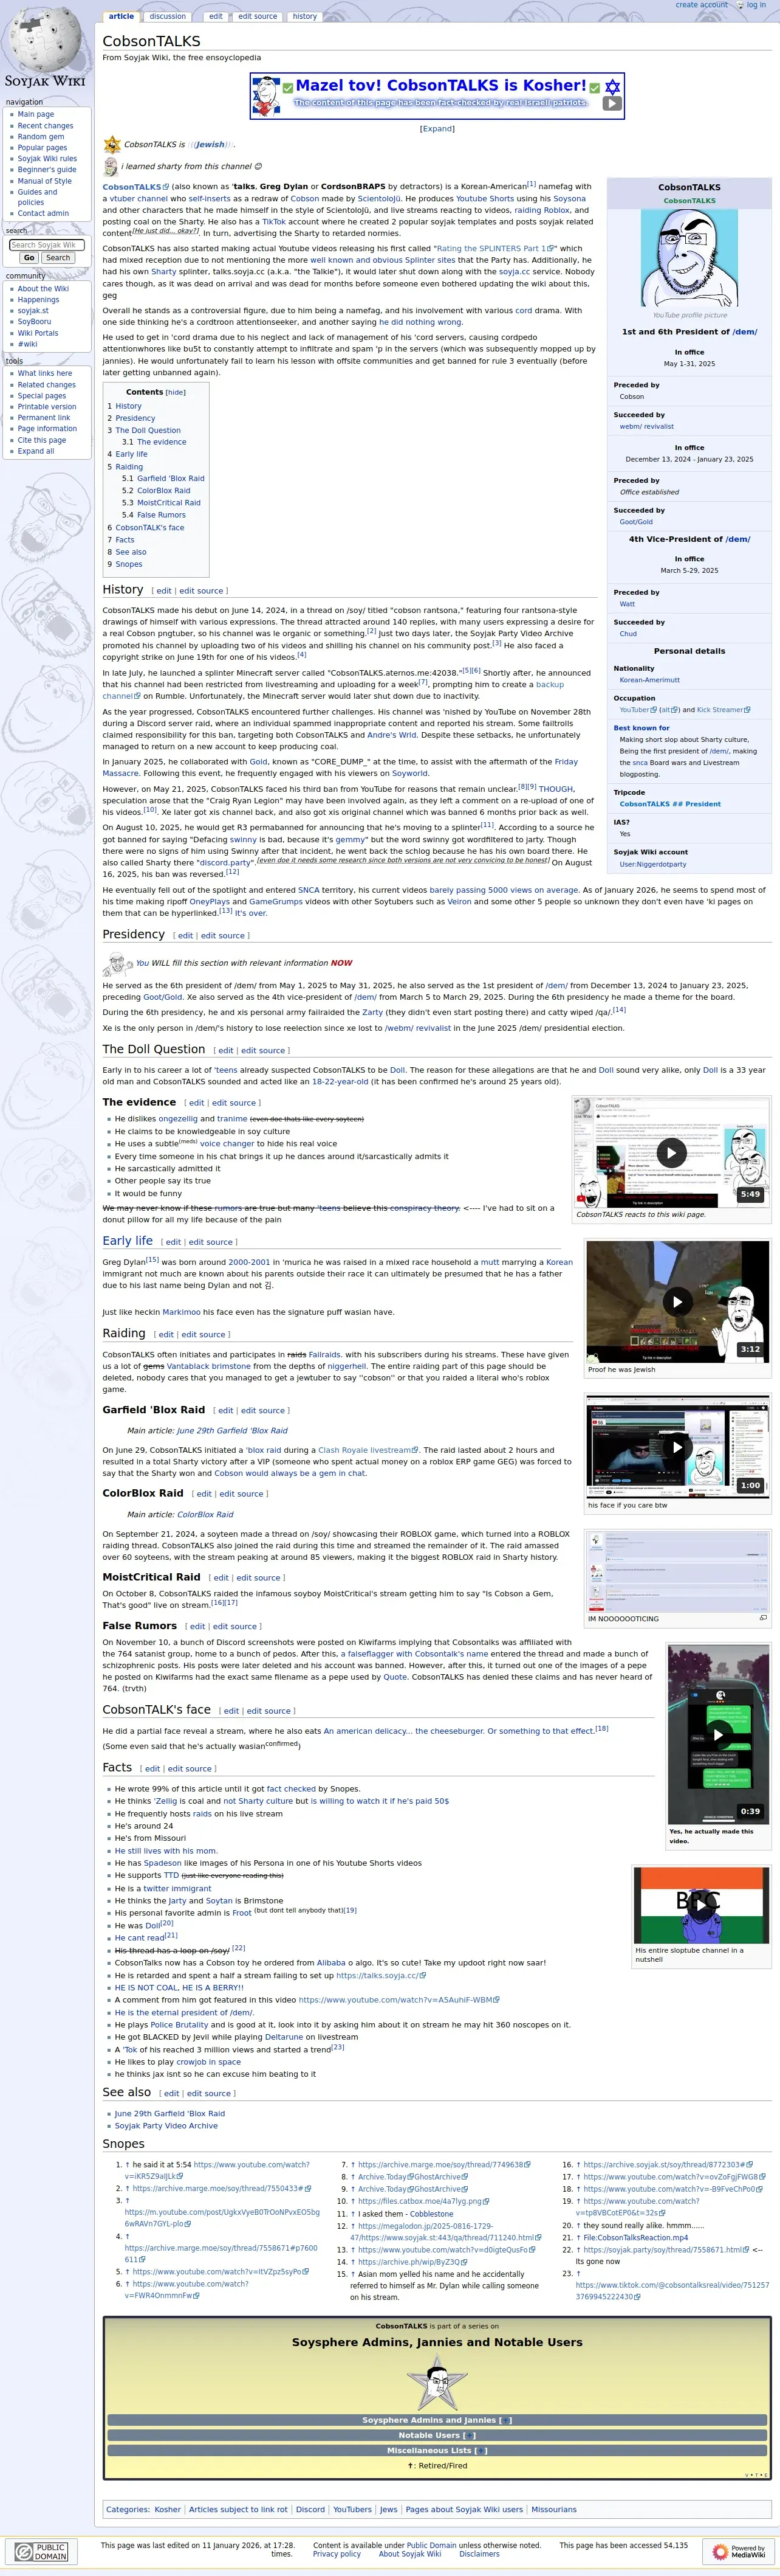Screen dimensions: 780x2576
Task: Click 'create account' at top right
Action: 702,5
